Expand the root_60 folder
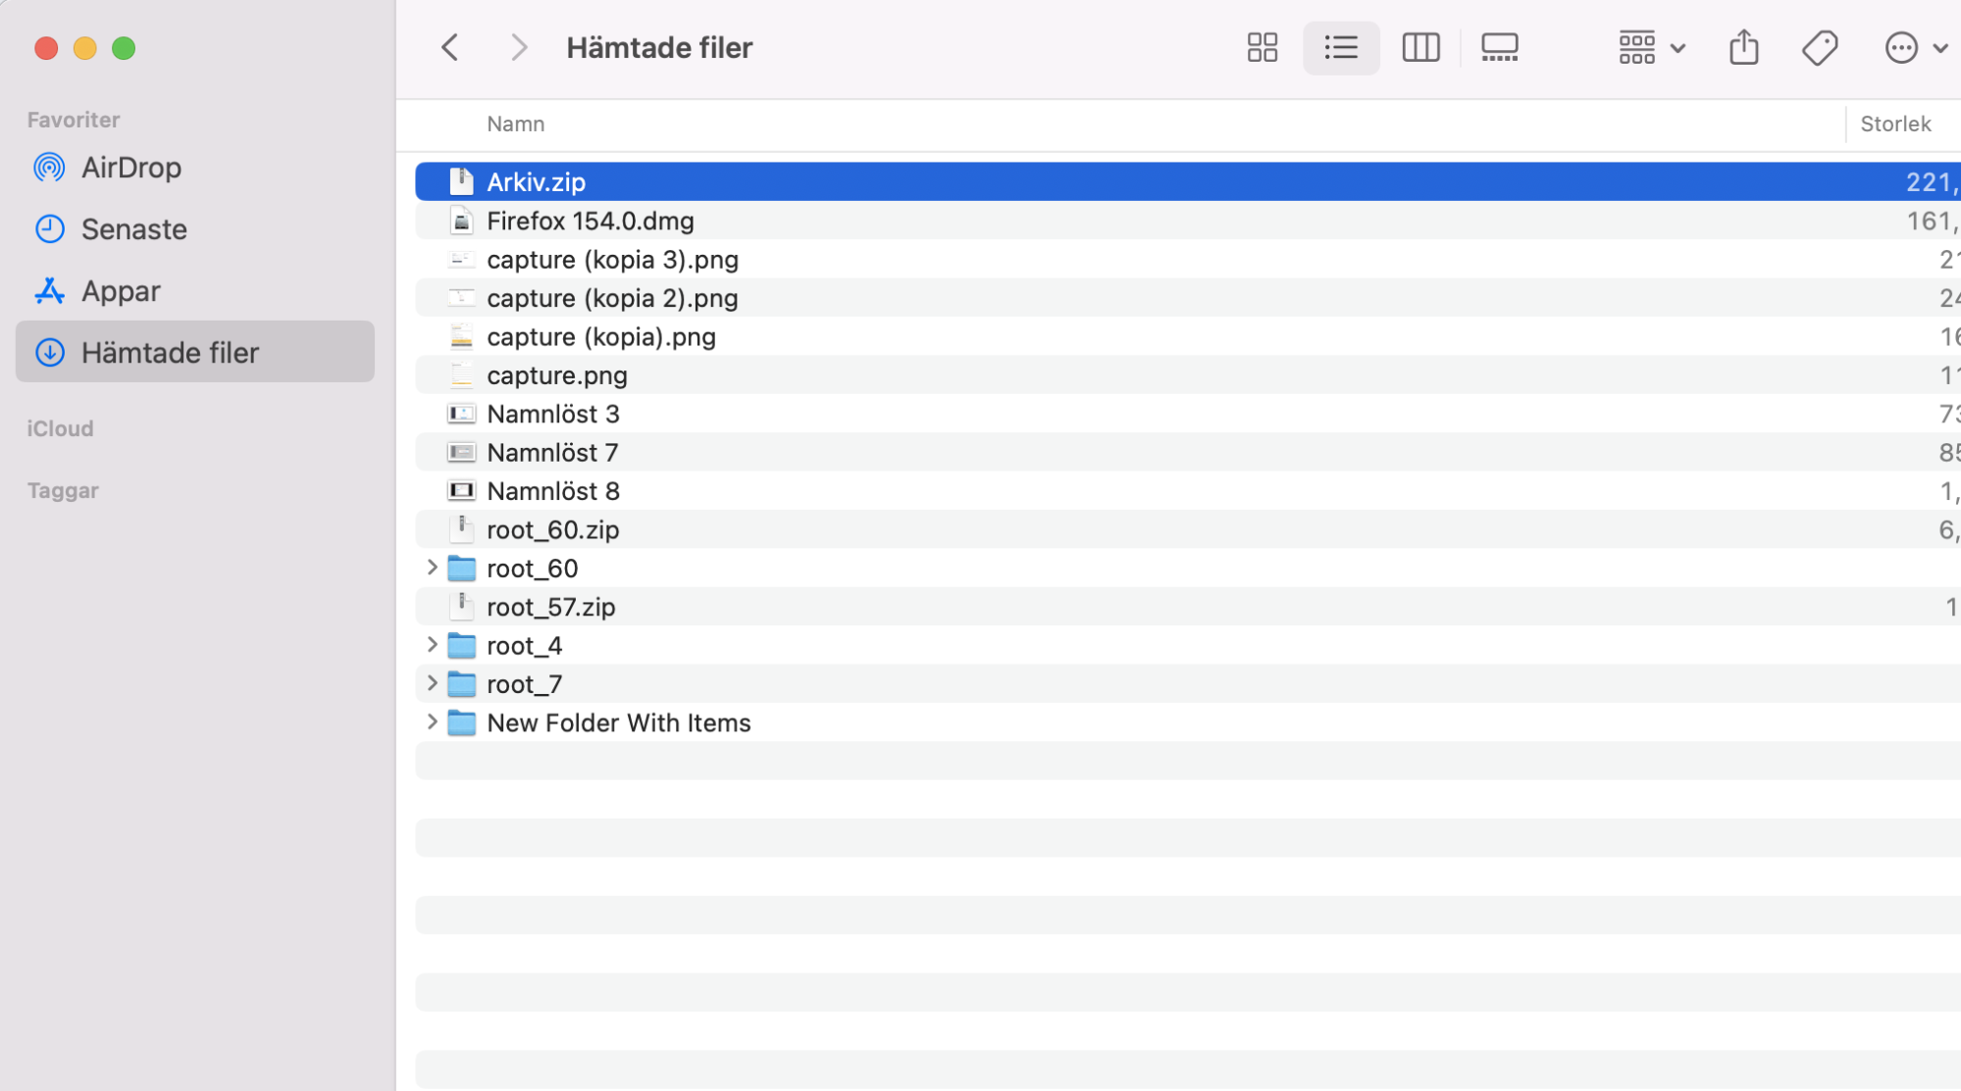Viewport: 1961px width, 1091px height. coord(432,568)
